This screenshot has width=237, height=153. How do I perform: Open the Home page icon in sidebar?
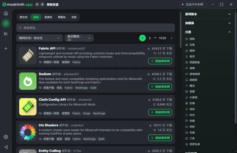(6, 13)
